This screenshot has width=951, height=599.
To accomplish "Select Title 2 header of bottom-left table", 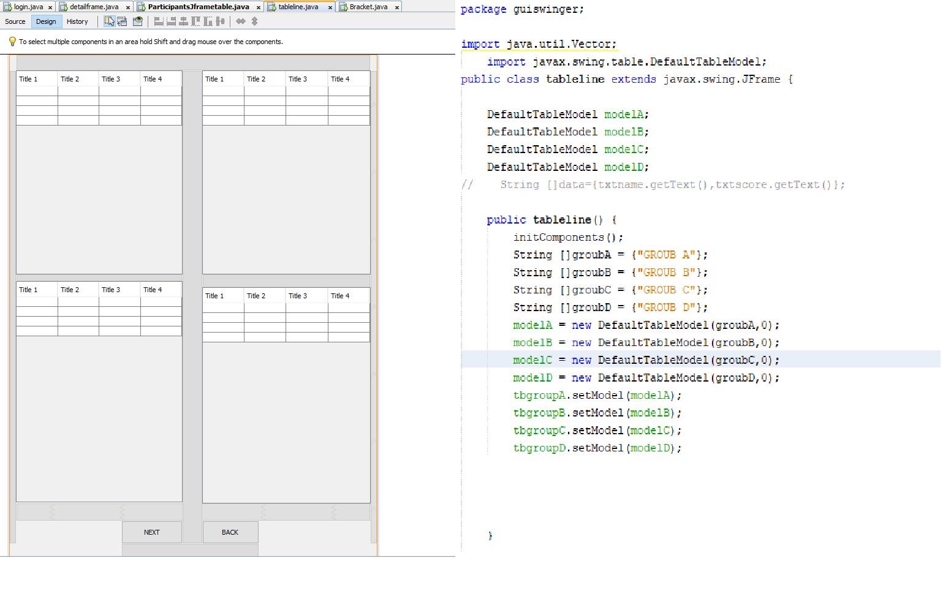I will pyautogui.click(x=78, y=290).
